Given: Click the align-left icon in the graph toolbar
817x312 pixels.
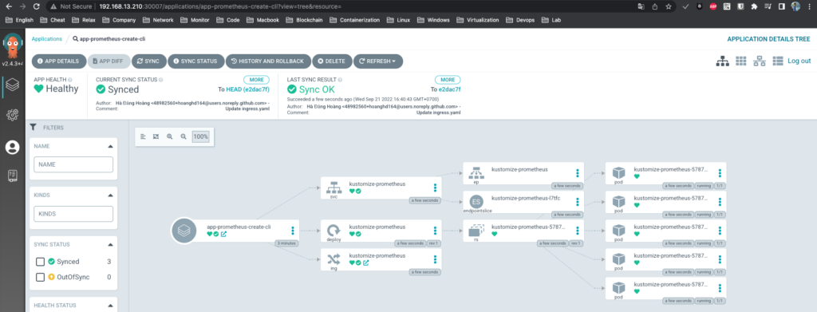Looking at the screenshot, I should (144, 136).
